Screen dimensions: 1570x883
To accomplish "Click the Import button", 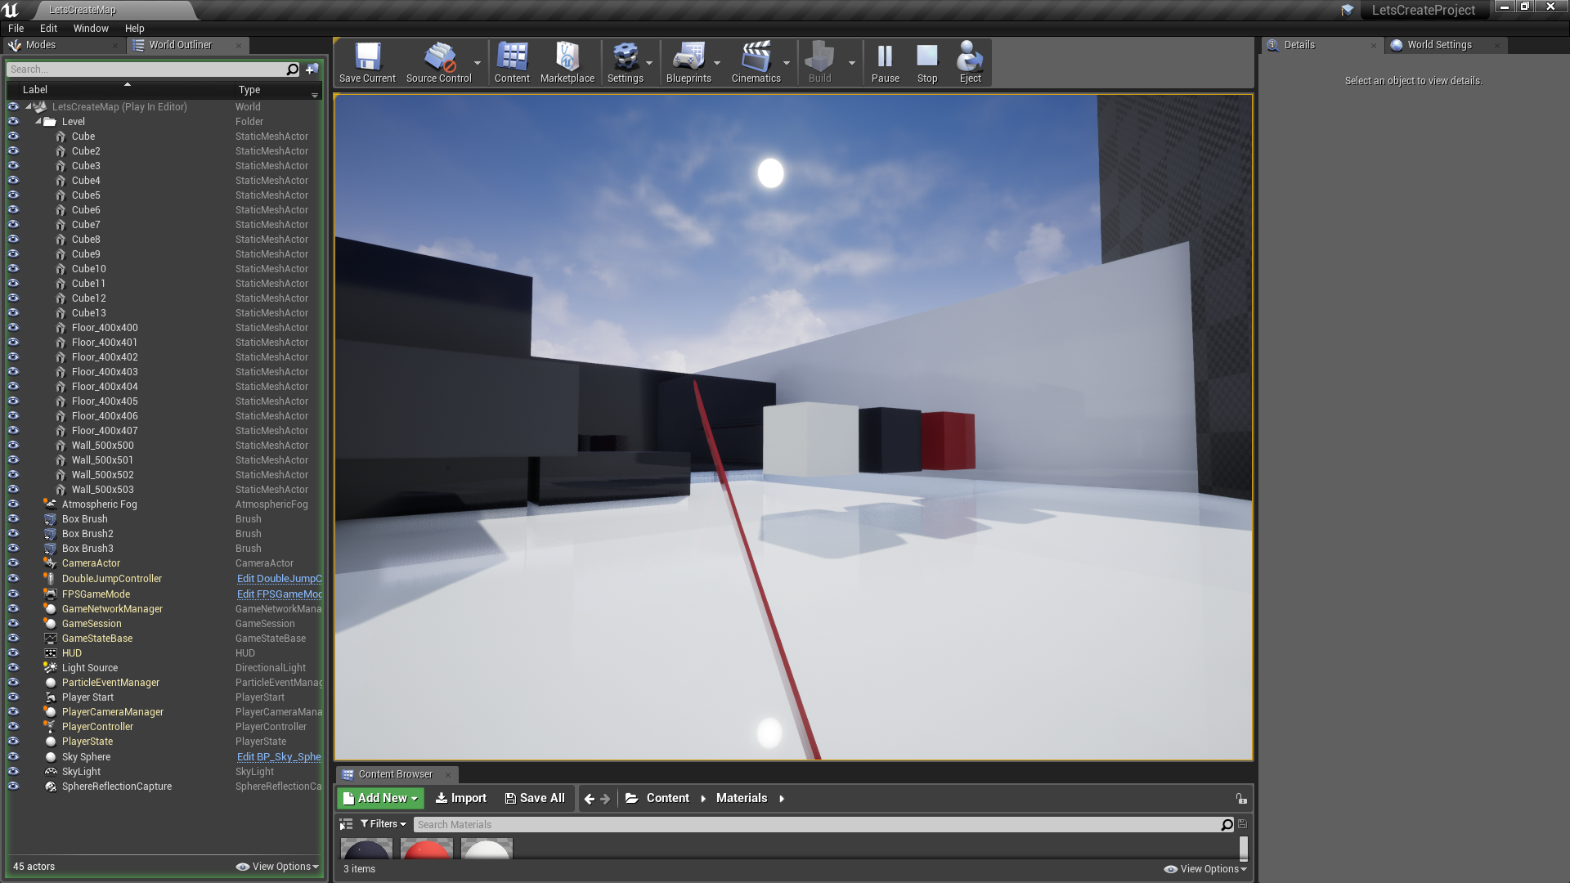I will 461,799.
